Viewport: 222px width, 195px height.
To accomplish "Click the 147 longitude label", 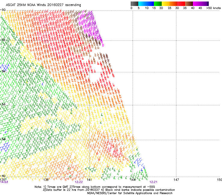I will tap(176, 180).
